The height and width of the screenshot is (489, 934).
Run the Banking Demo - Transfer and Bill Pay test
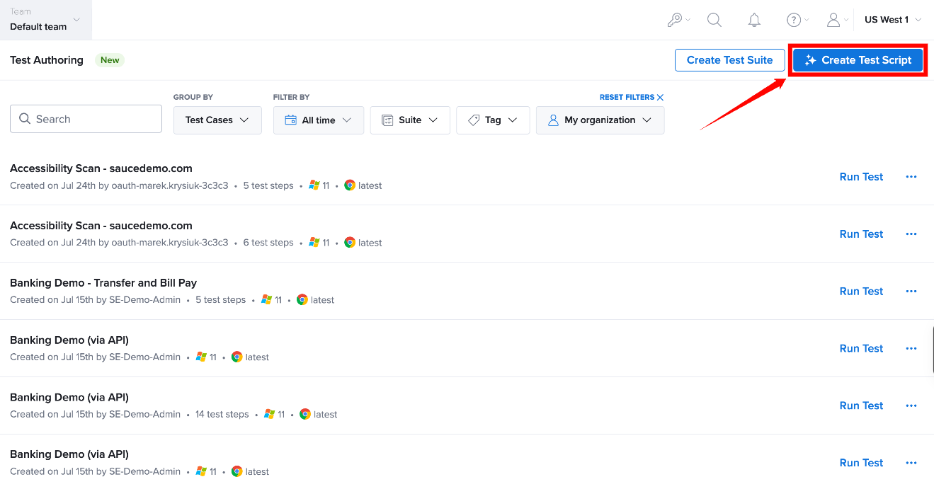click(x=861, y=292)
